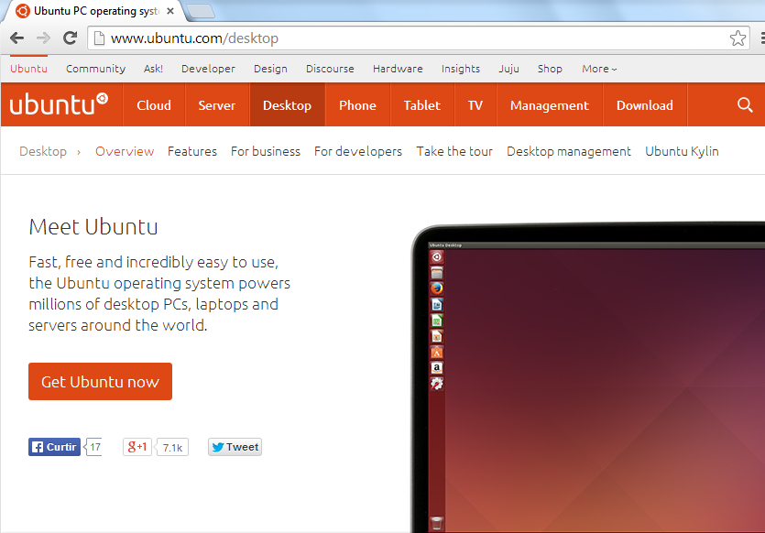Open the Tablet section

421,104
